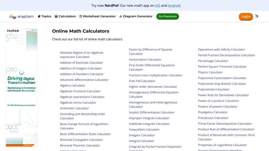Image resolution: width=269 pixels, height=151 pixels.
Task: Open Inequalities Calculator
Action: point(144,130)
